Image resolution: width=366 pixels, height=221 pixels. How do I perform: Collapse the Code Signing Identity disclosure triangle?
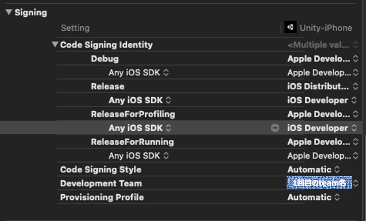(x=55, y=44)
